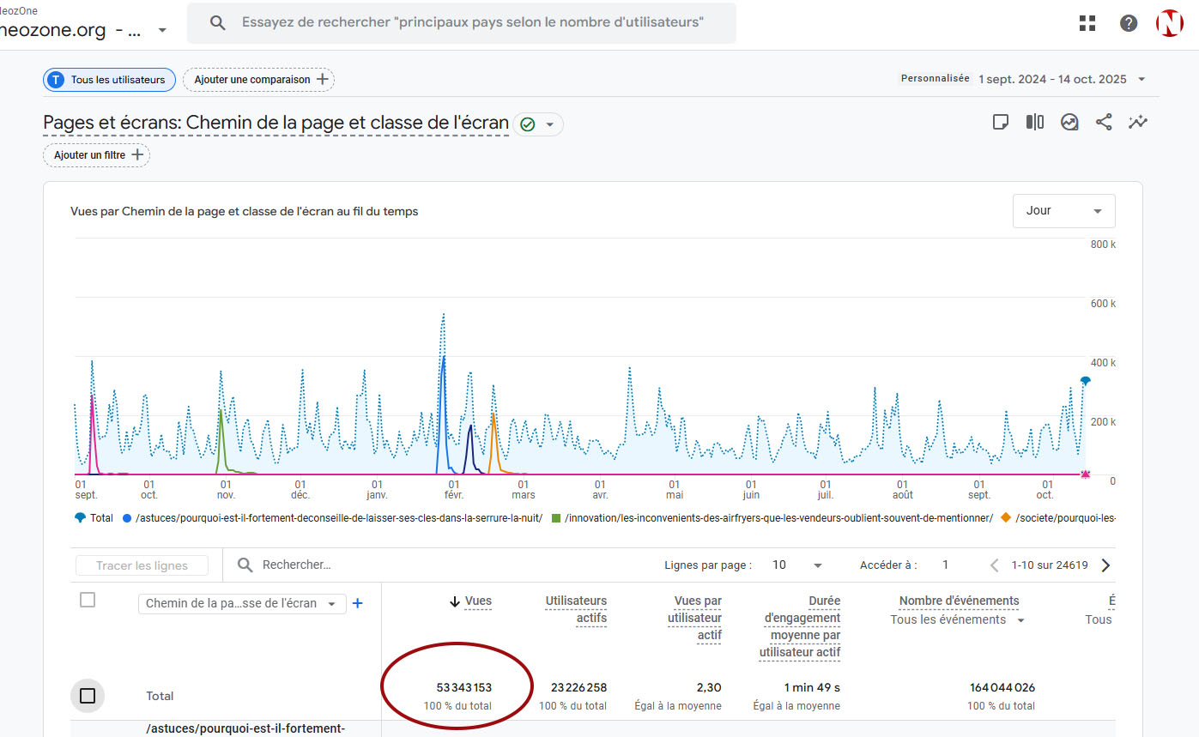Open the Google apps grid icon
The width and height of the screenshot is (1199, 737).
coord(1087,23)
